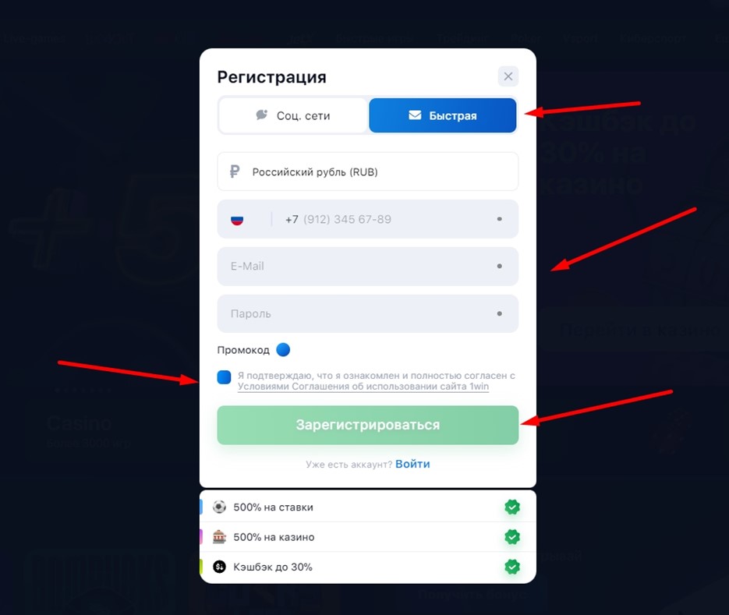Open the Российский рубль currency dropdown

click(368, 171)
